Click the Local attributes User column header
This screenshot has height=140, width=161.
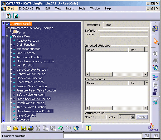click(x=136, y=83)
